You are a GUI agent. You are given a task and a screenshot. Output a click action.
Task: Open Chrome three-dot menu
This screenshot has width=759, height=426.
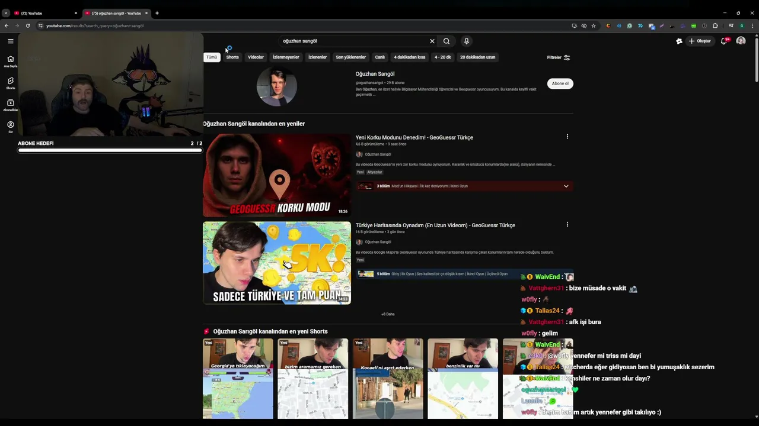click(752, 25)
